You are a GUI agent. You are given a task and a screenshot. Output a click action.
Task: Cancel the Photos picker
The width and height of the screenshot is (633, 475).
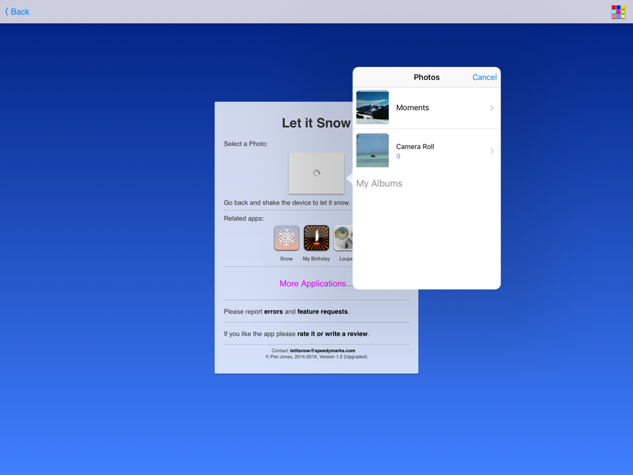[484, 77]
